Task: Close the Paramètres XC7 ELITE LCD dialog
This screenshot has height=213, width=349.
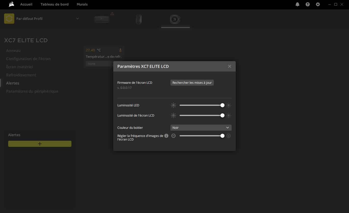Action: click(230, 66)
